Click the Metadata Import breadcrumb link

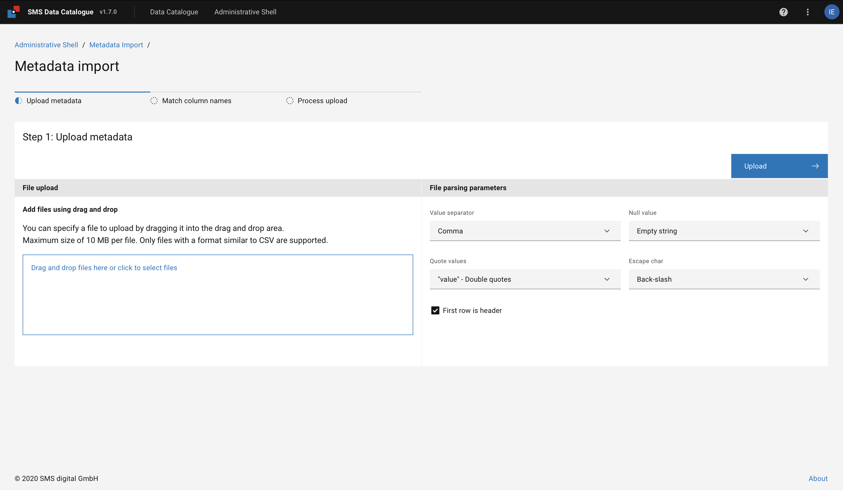click(116, 45)
